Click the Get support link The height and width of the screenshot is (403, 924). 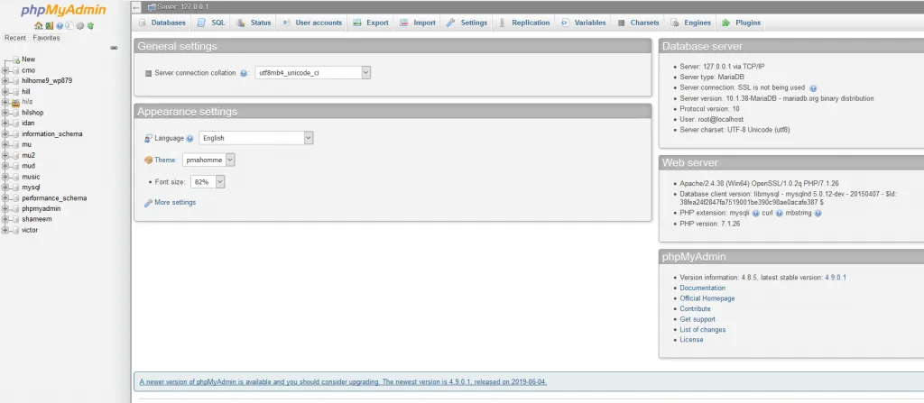click(698, 319)
